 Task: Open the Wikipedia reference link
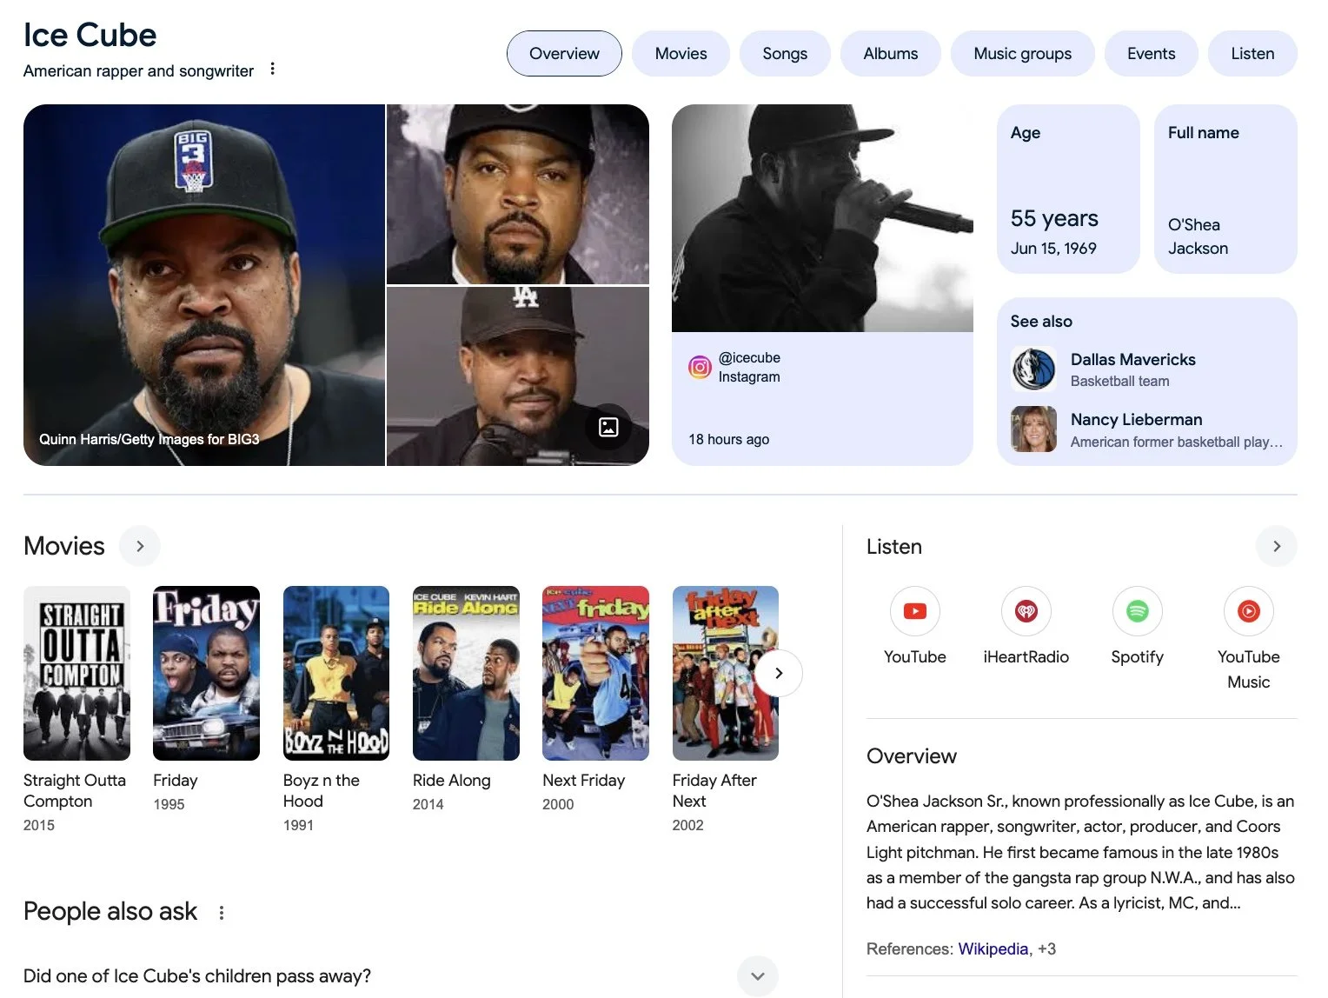(993, 949)
